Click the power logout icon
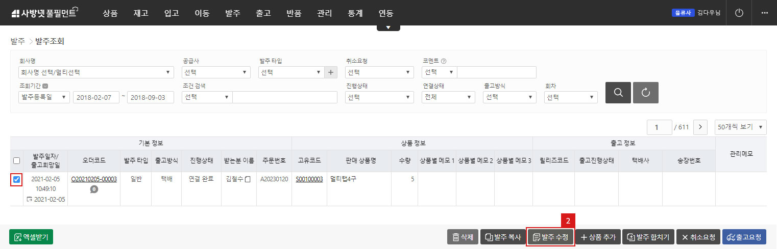 [x=739, y=13]
